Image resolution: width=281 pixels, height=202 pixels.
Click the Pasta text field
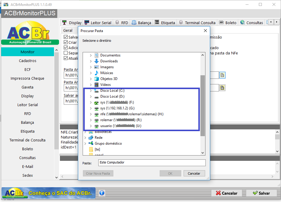(x=152, y=163)
